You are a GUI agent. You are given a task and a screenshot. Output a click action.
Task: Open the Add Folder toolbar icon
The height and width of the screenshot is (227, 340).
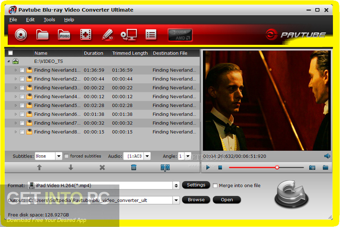tap(42, 35)
